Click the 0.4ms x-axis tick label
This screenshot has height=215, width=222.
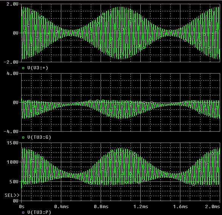pos(61,207)
